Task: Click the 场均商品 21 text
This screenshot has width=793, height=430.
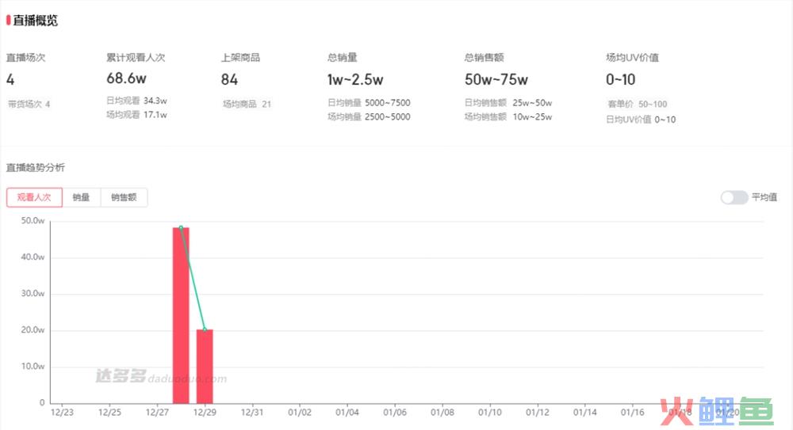Action: click(x=247, y=104)
